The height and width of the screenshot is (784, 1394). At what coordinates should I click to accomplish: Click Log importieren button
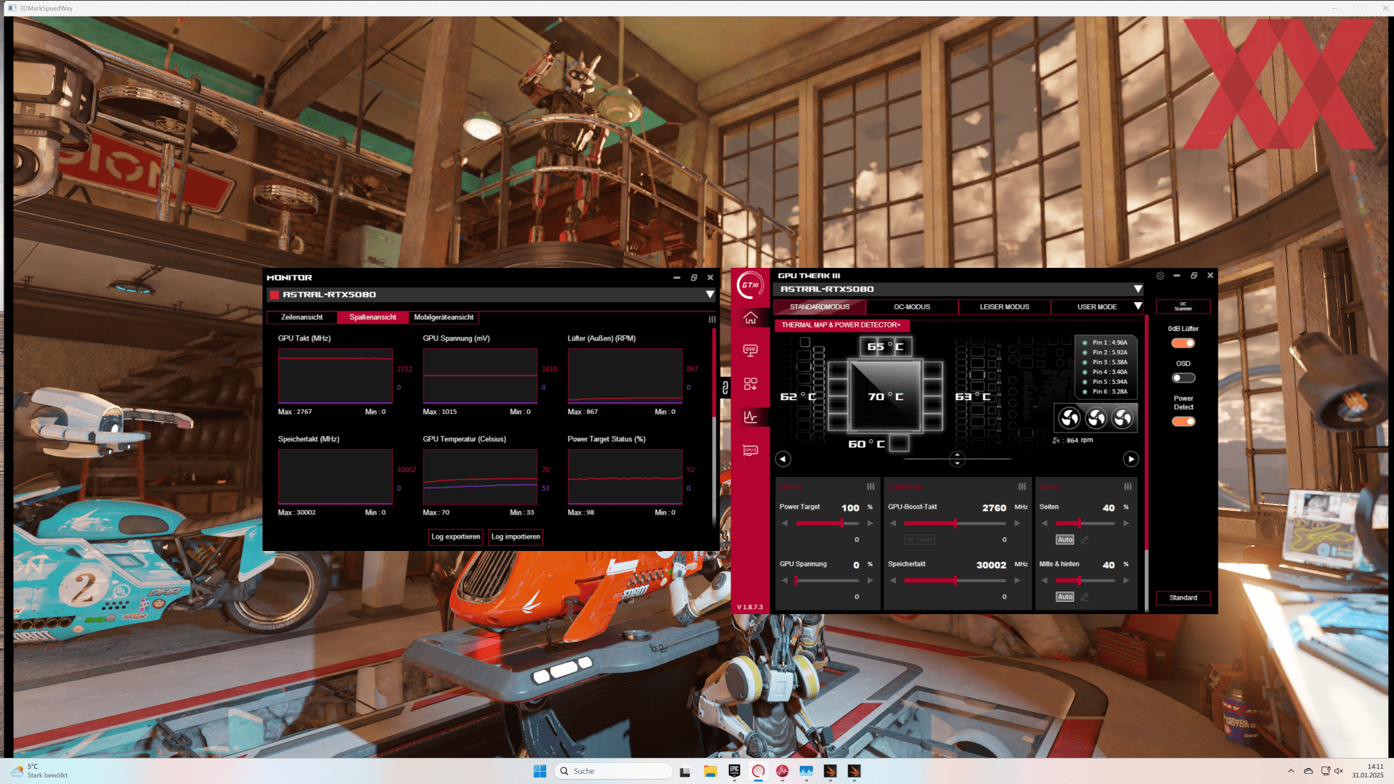click(515, 537)
